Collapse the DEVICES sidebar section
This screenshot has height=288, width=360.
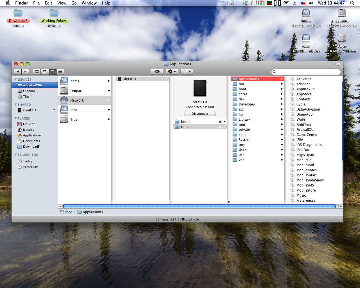(16, 80)
